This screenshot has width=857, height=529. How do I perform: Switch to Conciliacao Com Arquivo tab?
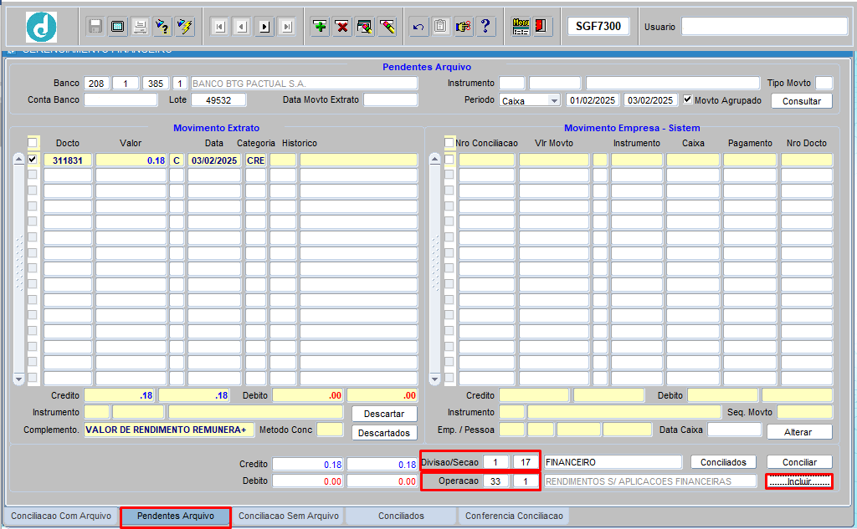point(60,516)
